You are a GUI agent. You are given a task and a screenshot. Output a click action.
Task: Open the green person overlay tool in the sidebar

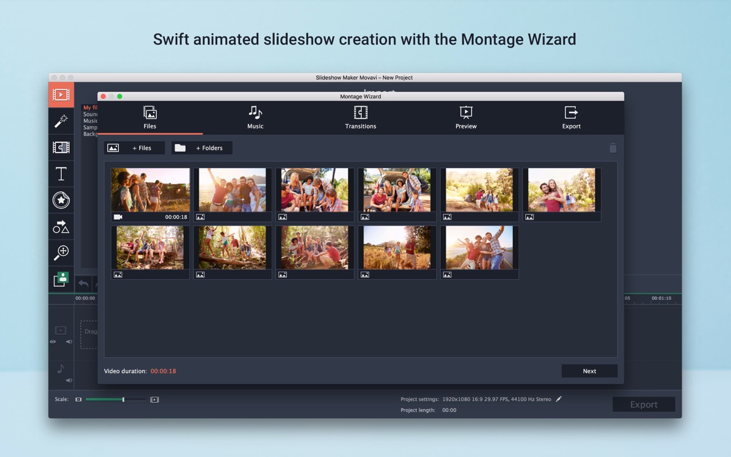[x=61, y=279]
